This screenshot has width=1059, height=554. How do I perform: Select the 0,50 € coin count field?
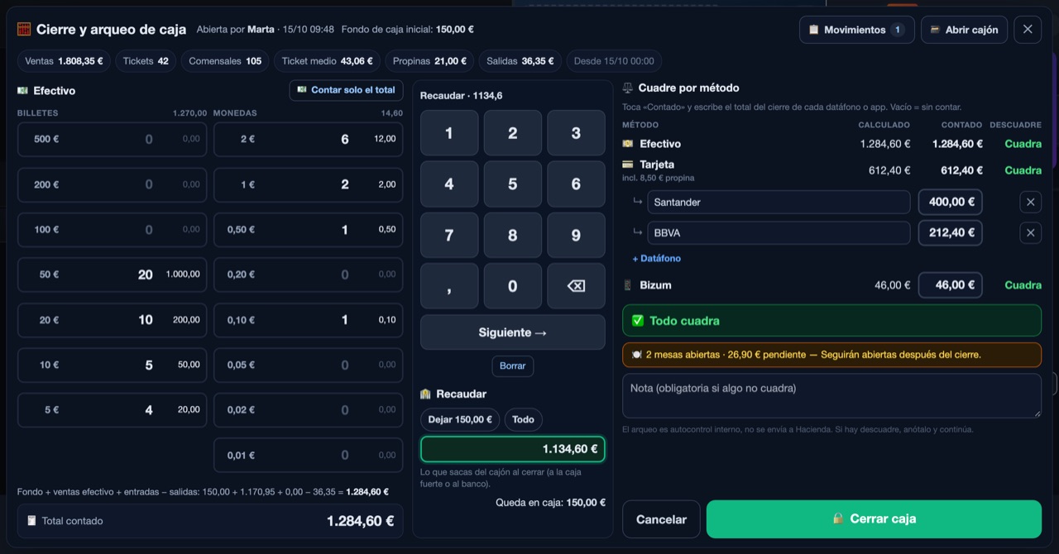pos(309,229)
